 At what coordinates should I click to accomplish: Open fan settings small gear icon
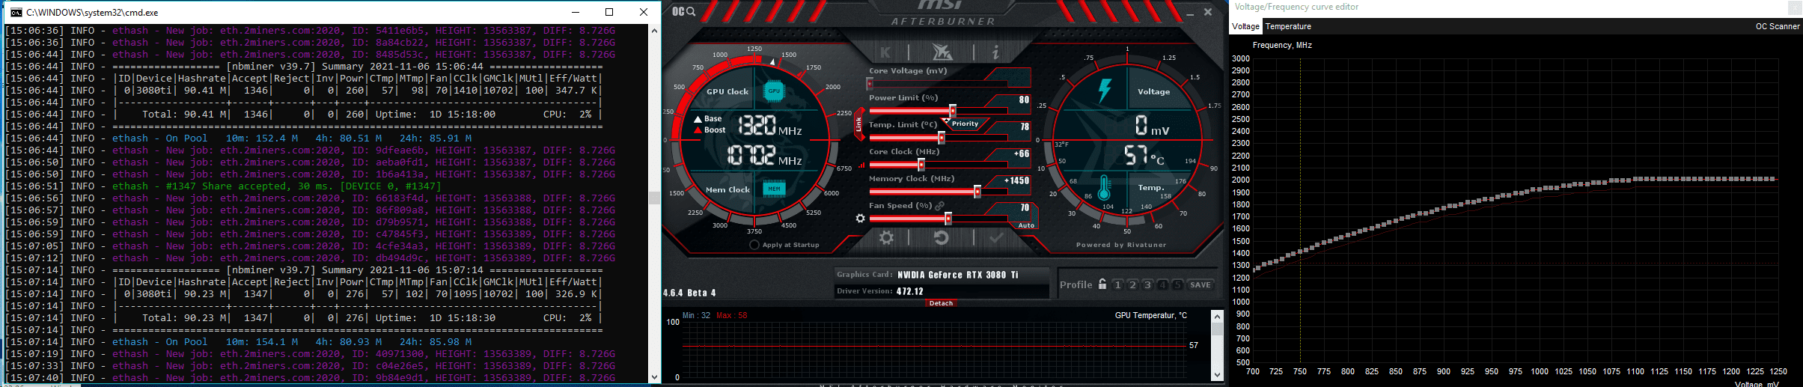coord(860,219)
